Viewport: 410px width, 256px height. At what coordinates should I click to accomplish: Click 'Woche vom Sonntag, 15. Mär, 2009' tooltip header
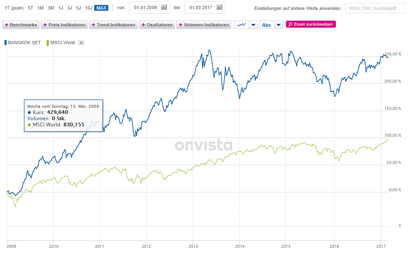coord(63,106)
